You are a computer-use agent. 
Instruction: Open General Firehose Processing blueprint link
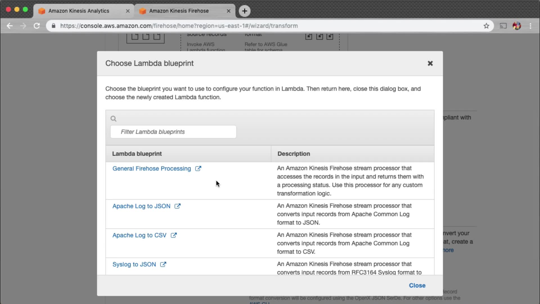[152, 169]
